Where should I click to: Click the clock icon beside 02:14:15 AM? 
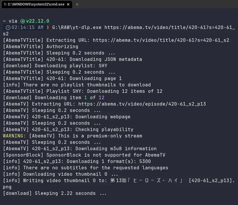coord(8,28)
